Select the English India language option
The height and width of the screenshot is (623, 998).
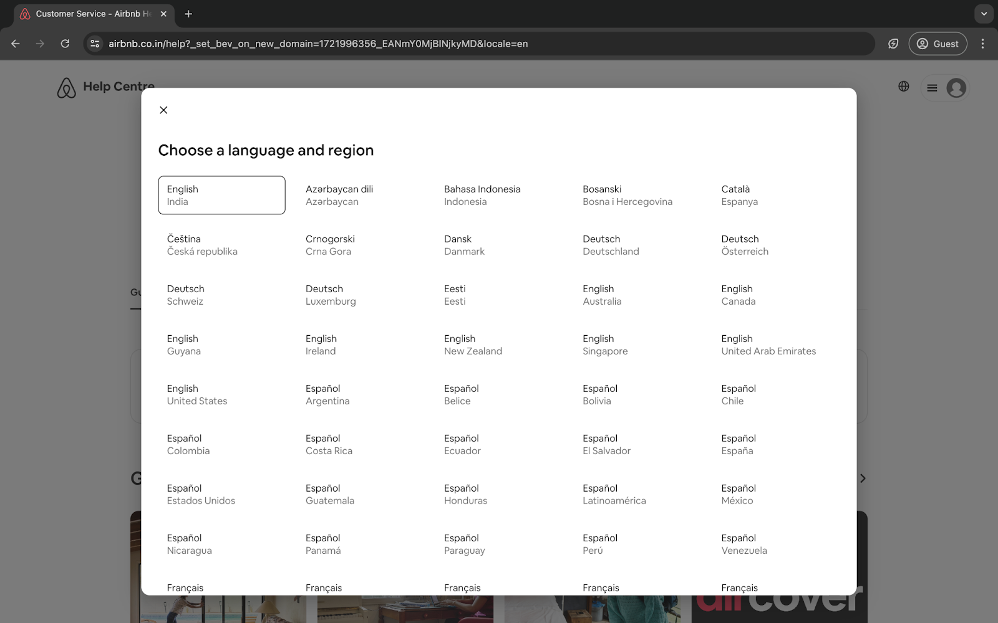[x=221, y=195]
